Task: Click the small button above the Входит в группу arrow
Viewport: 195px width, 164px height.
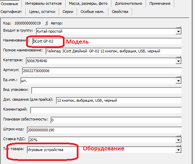Action: (179, 27)
